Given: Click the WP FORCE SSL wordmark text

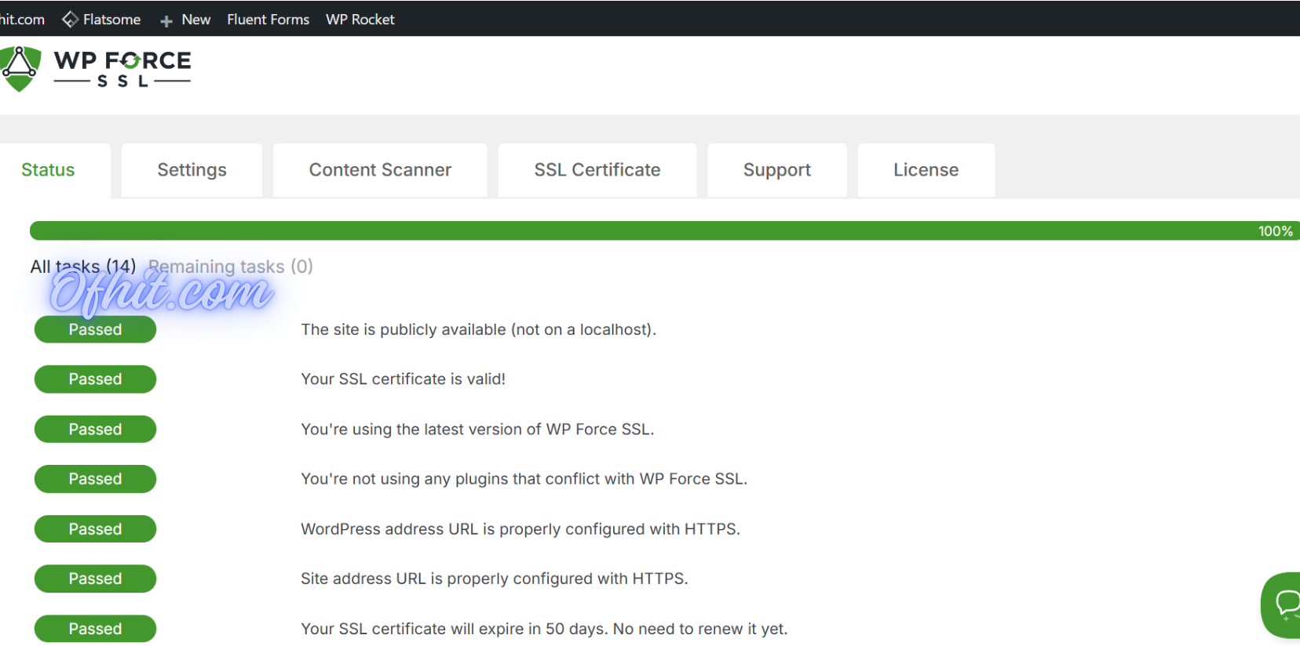Looking at the screenshot, I should [122, 69].
